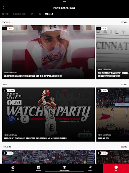Image resolution: width=129 pixels, height=173 pixels.
Task: Go back using the back arrow
Action: (3, 7)
